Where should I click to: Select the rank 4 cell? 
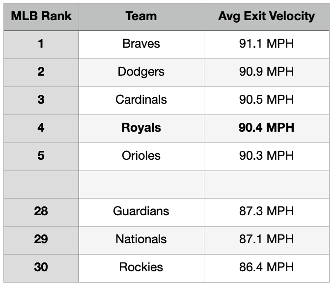click(41, 128)
